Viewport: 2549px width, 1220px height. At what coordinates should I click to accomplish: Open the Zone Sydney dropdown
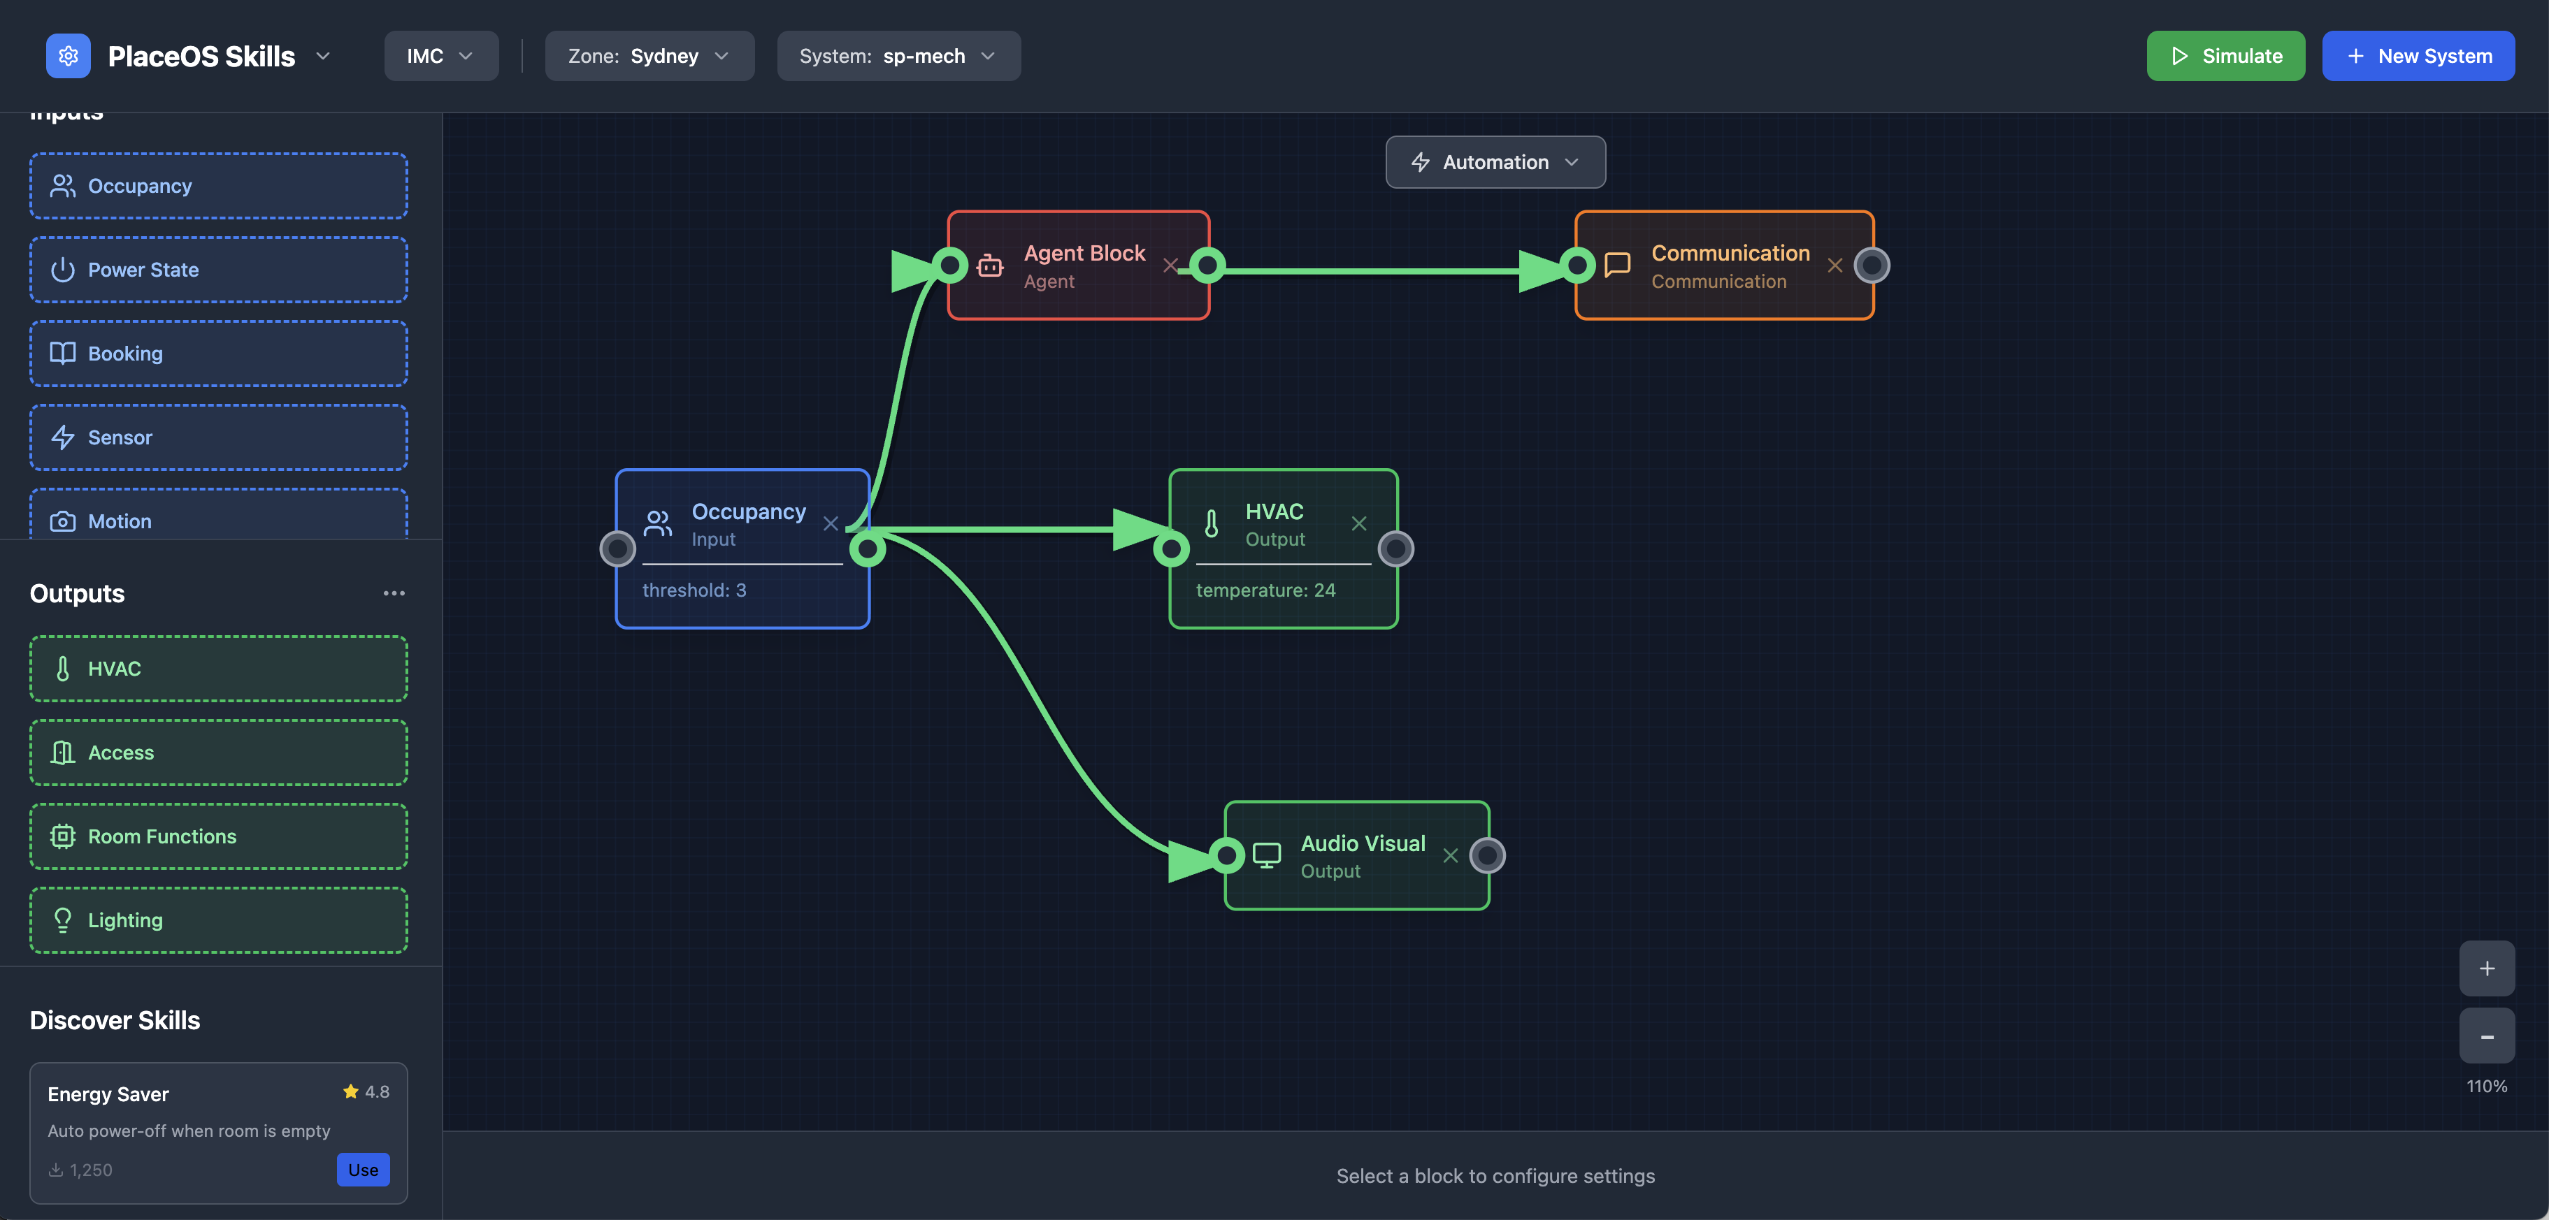[648, 57]
